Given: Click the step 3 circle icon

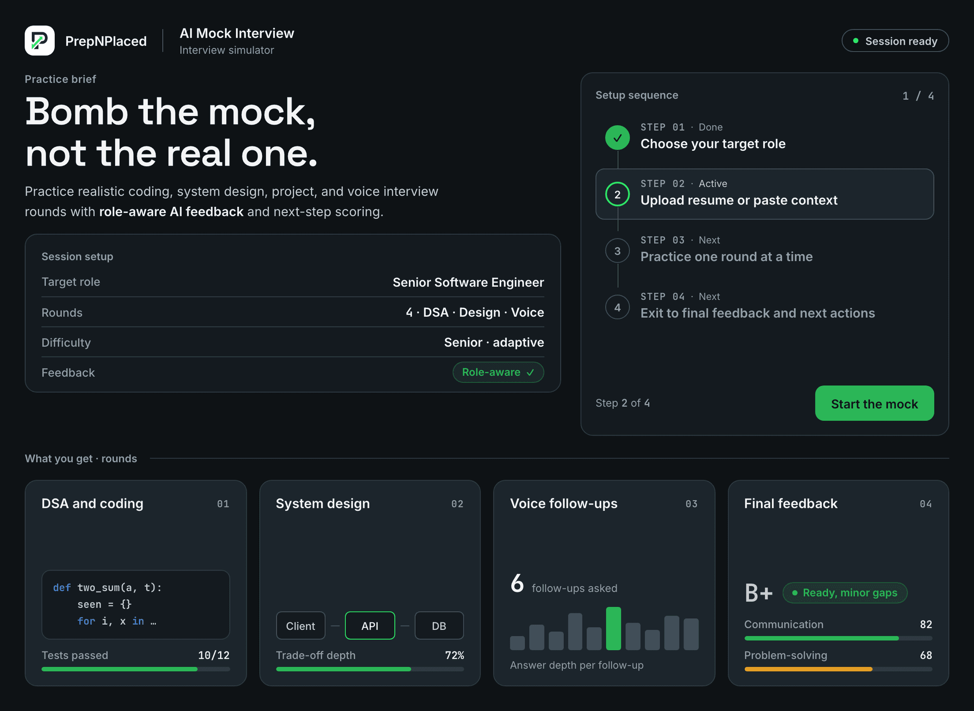Looking at the screenshot, I should pyautogui.click(x=617, y=251).
